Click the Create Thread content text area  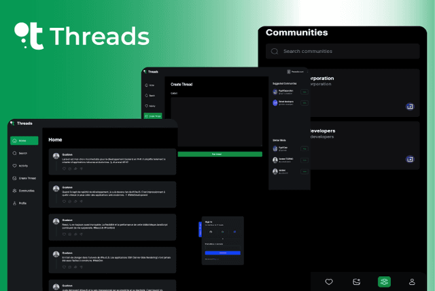pyautogui.click(x=215, y=122)
